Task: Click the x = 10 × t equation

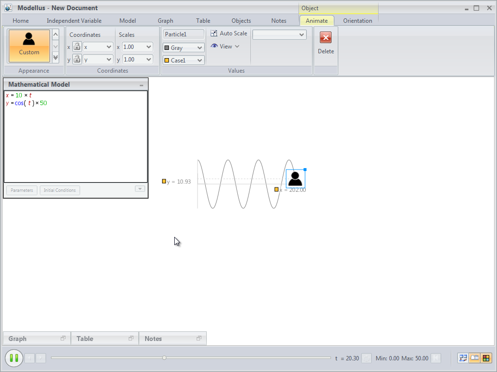Action: pos(19,95)
